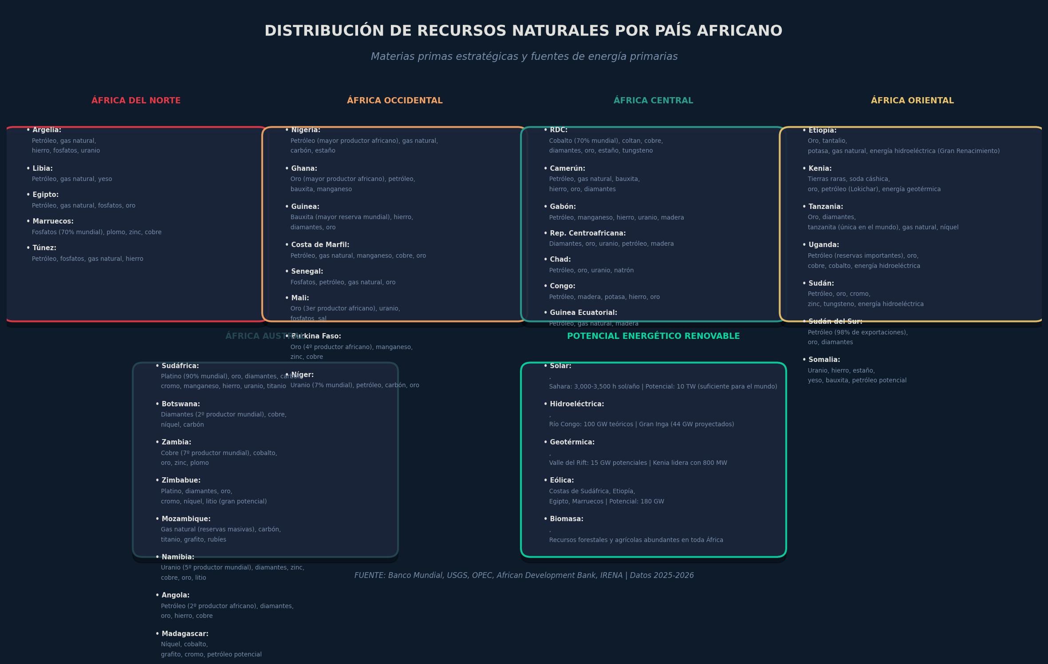
Task: Click the FUENTE source citation line
Action: [524, 575]
